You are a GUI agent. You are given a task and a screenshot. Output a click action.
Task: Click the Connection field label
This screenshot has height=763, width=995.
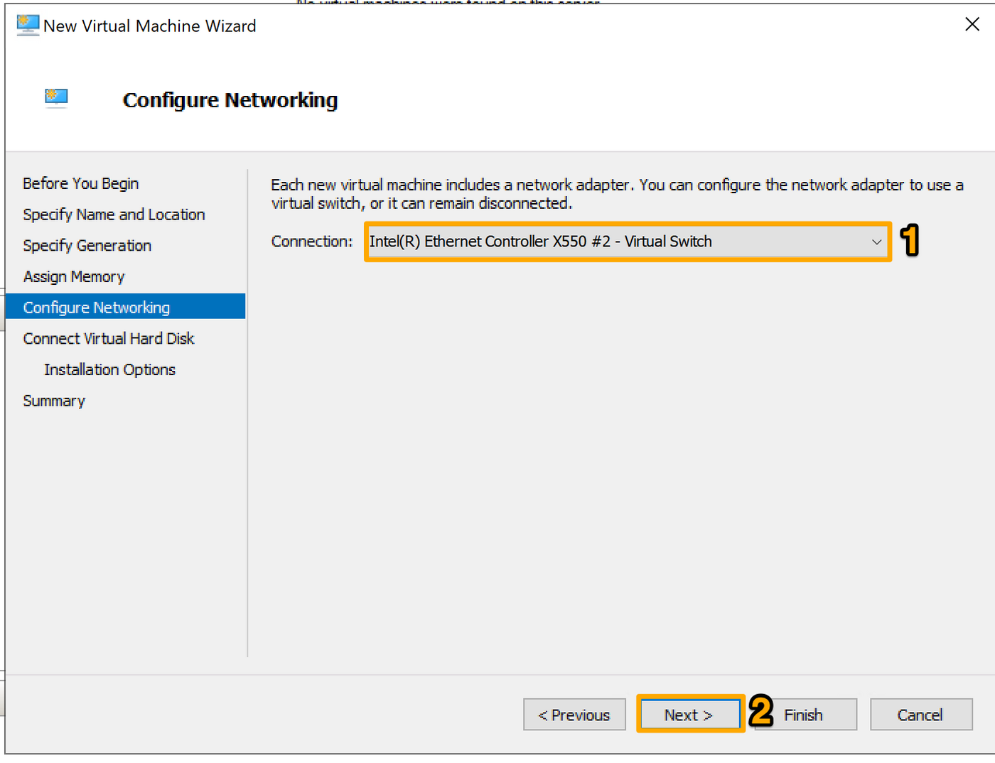(x=311, y=242)
